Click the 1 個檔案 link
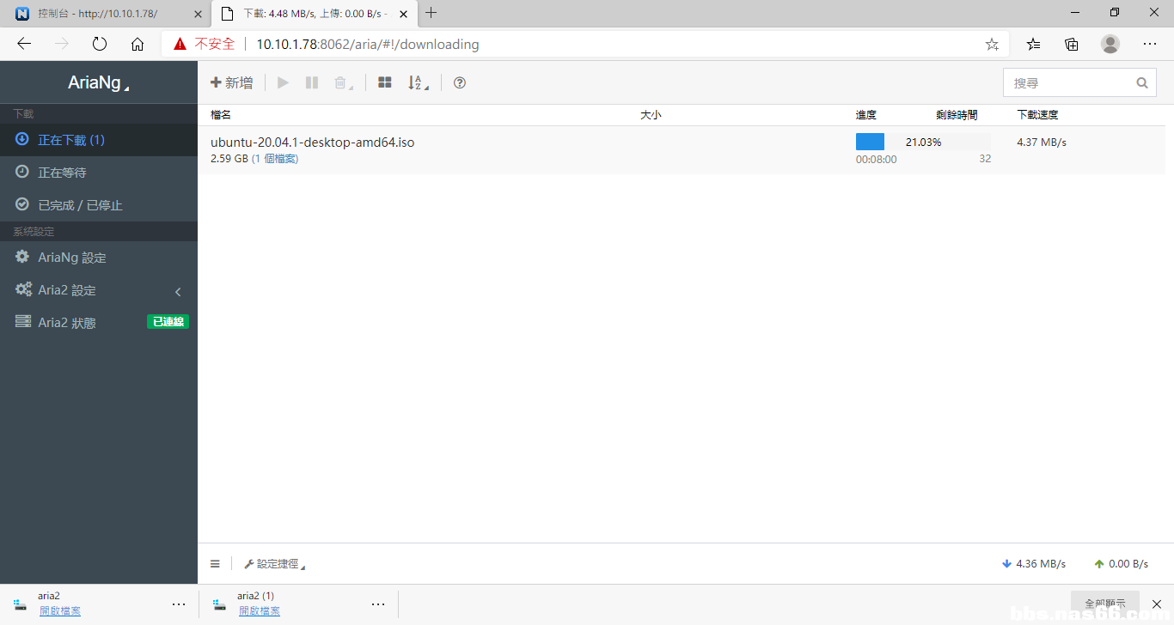 (x=275, y=159)
